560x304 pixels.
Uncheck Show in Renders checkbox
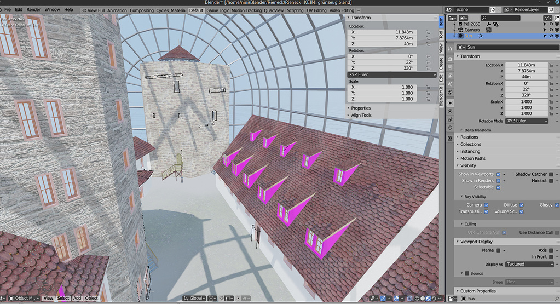[x=498, y=181]
